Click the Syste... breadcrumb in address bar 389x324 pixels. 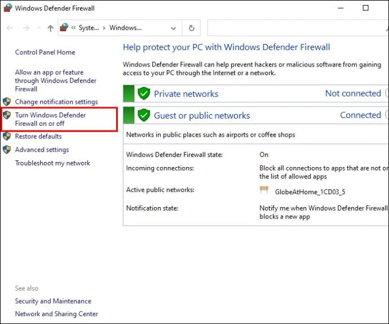point(89,28)
